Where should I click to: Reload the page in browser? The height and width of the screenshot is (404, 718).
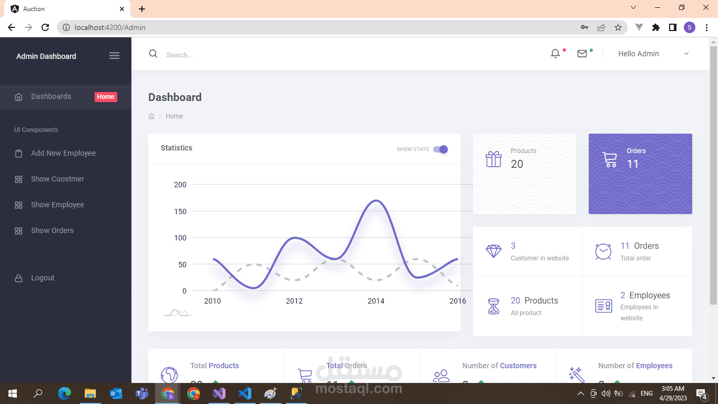[x=45, y=27]
